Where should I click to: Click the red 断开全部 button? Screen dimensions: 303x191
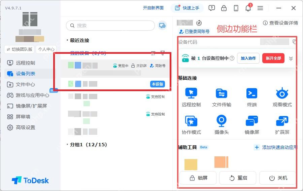pos(273,58)
